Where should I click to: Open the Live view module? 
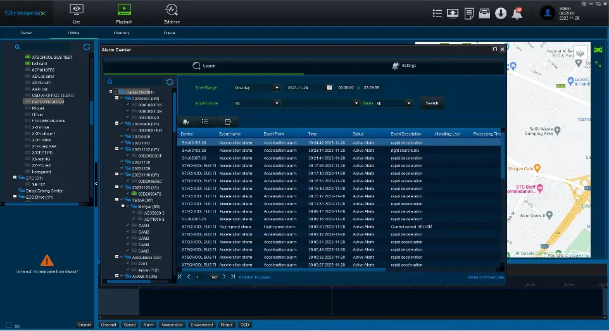77,13
